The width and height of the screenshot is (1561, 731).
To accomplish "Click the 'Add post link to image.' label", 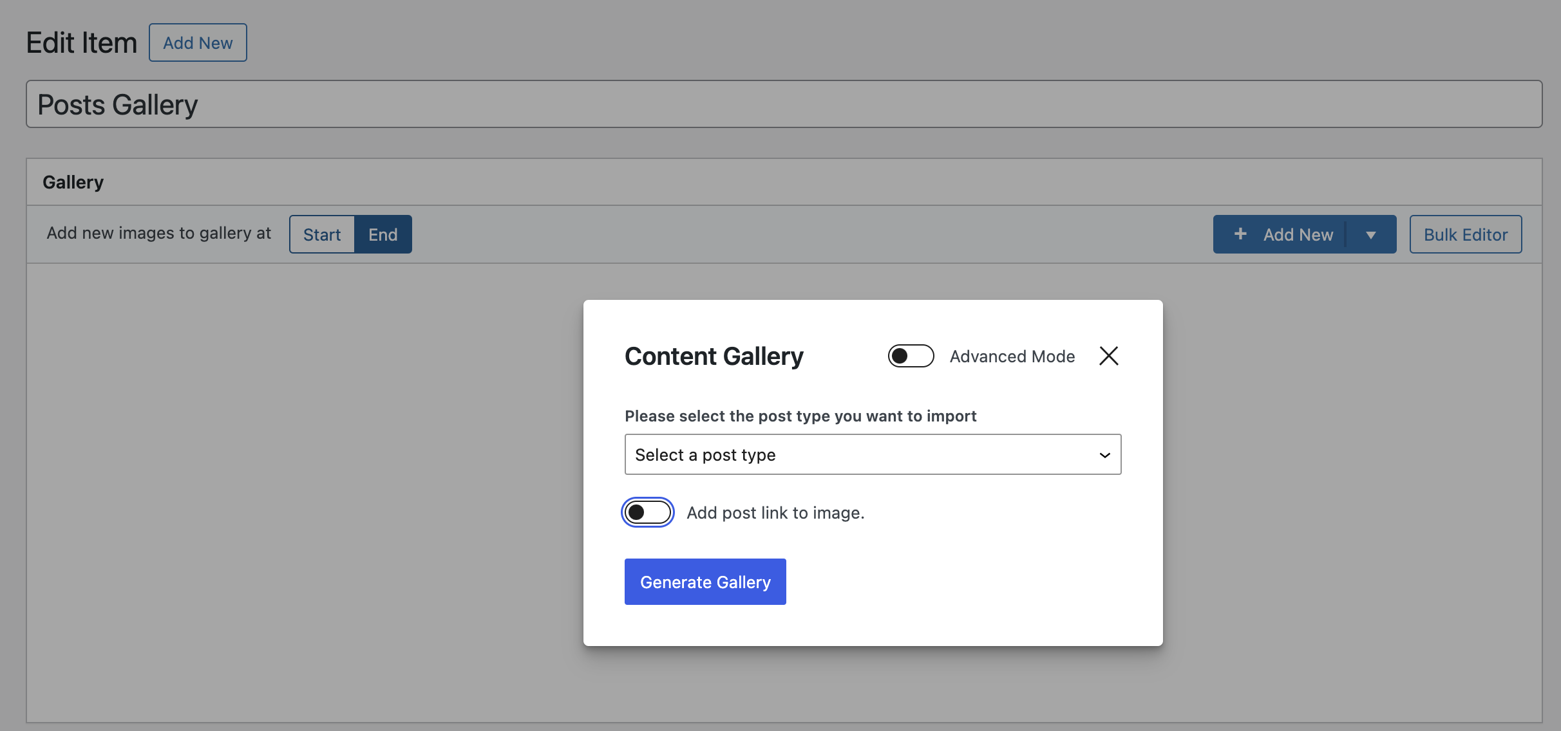I will tap(775, 513).
